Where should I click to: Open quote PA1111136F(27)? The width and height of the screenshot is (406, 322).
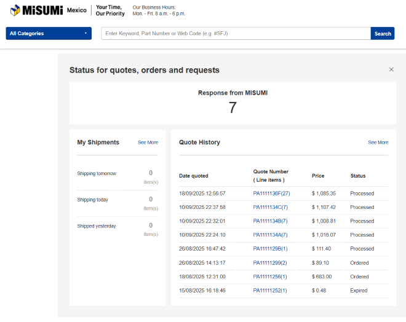pos(271,194)
